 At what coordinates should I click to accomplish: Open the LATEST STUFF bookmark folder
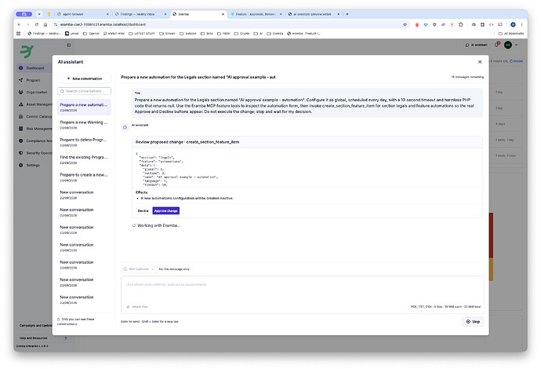[142, 34]
